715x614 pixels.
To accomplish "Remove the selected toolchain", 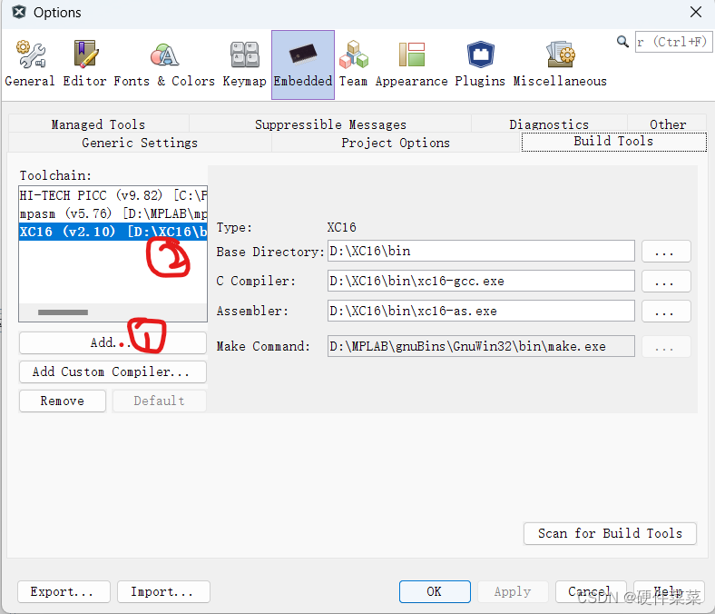I will tap(63, 401).
